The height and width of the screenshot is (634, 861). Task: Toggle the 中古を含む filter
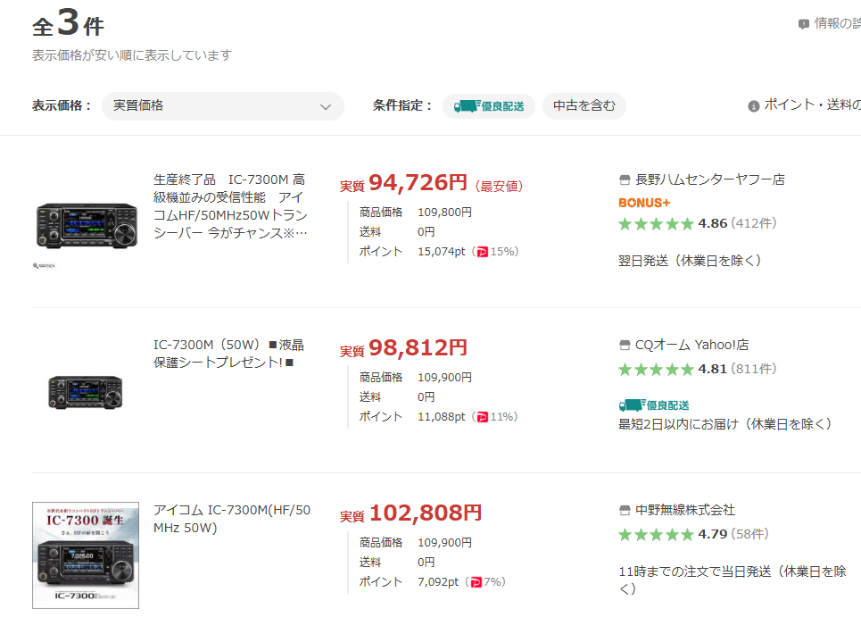click(584, 105)
